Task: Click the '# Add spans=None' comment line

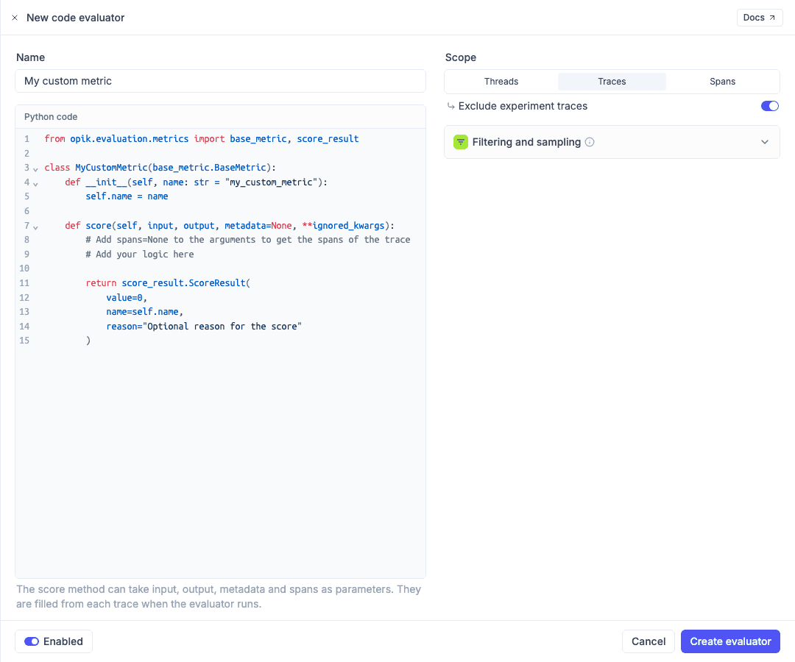Action: pyautogui.click(x=248, y=240)
